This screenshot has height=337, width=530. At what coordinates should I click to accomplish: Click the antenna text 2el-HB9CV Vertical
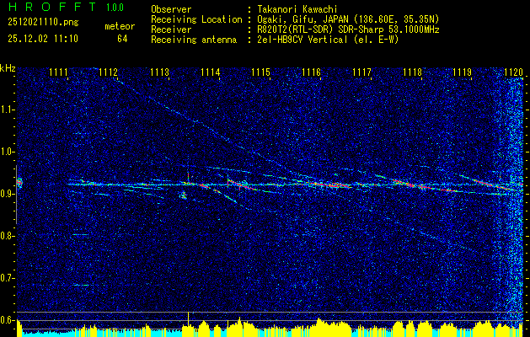click(301, 40)
